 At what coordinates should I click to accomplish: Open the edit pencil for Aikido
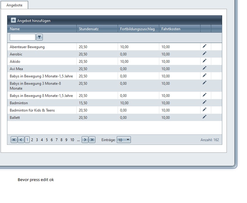(x=205, y=61)
